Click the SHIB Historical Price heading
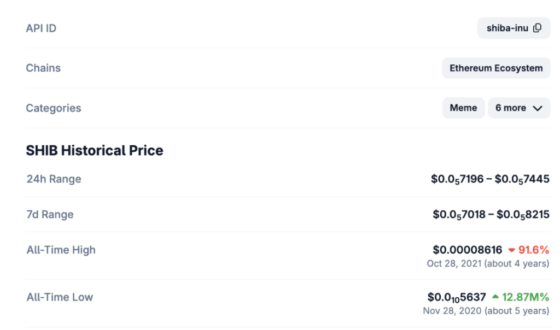This screenshot has width=560, height=330. point(95,150)
